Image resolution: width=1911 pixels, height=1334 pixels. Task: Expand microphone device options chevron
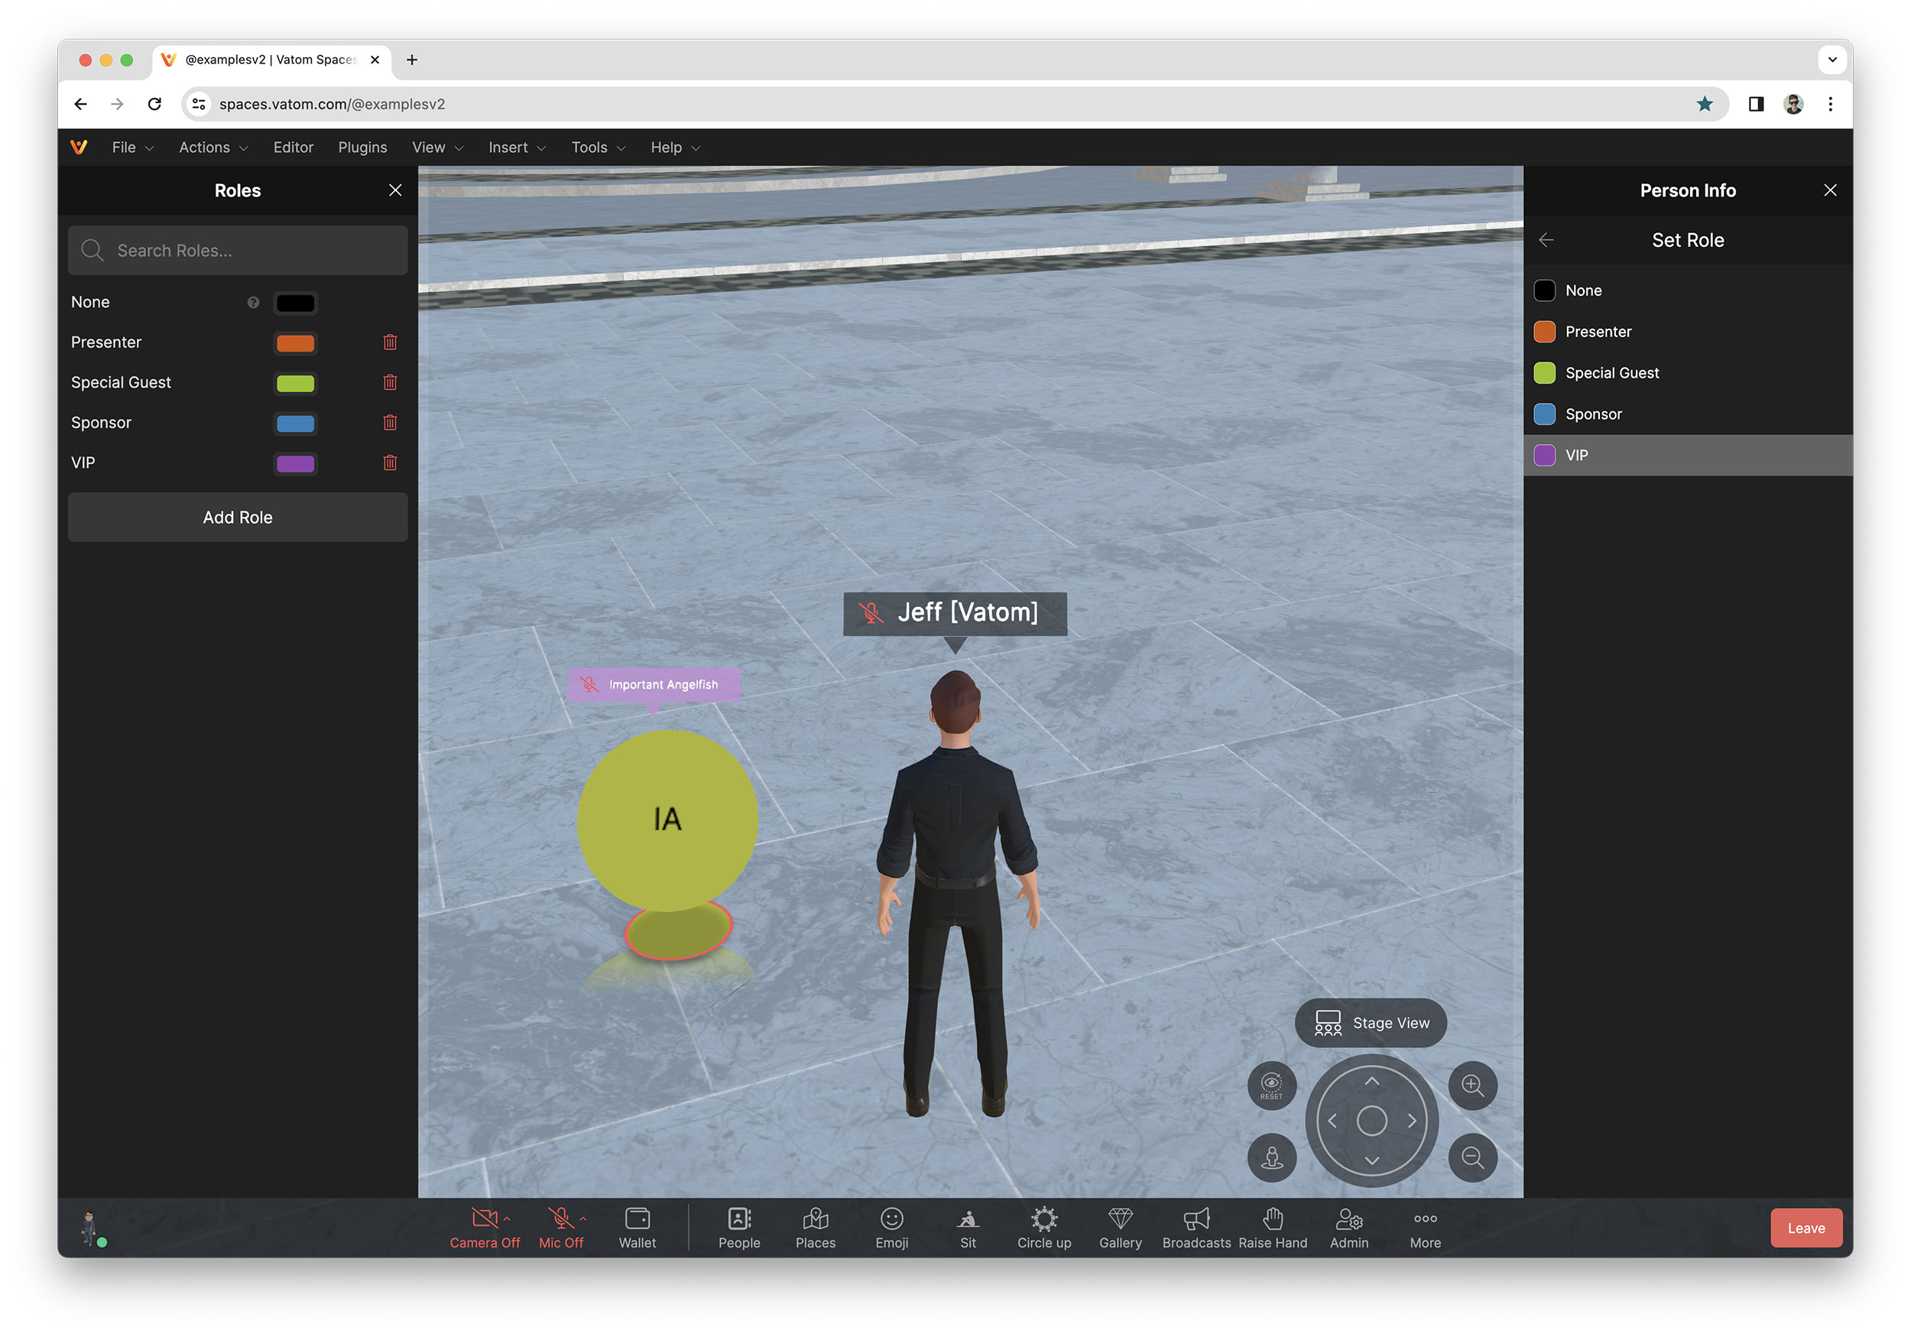[582, 1219]
